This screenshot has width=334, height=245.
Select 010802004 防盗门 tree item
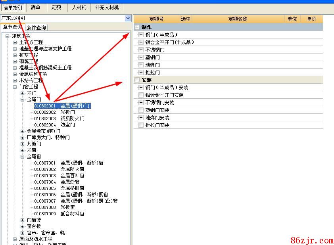pyautogui.click(x=54, y=125)
